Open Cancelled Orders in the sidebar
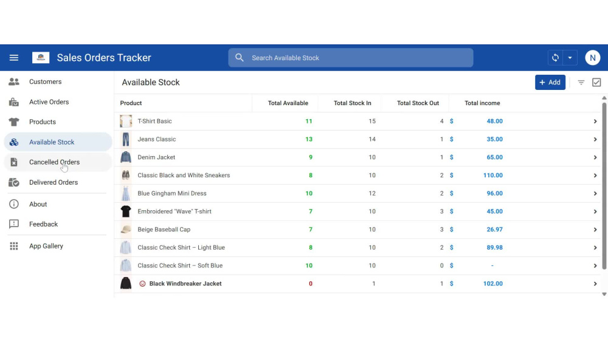The height and width of the screenshot is (342, 608). (57, 162)
